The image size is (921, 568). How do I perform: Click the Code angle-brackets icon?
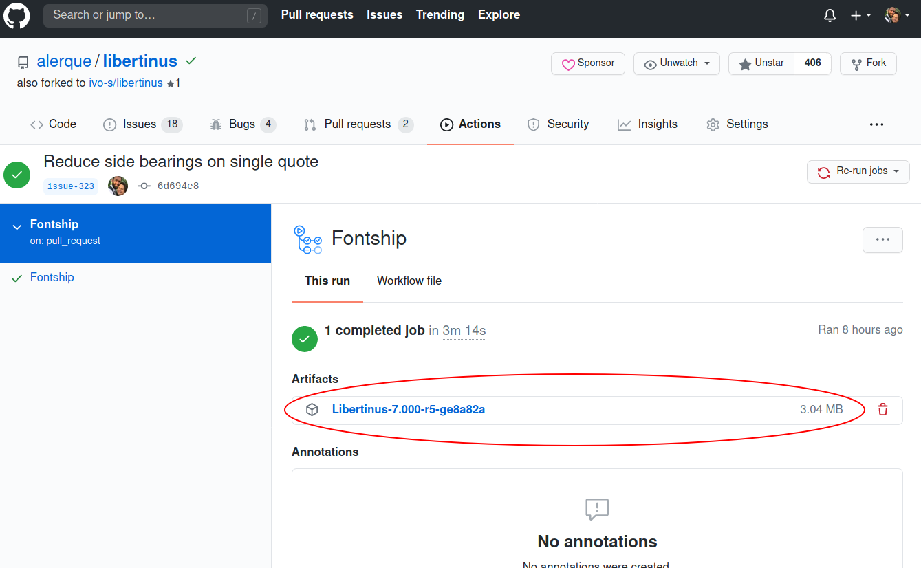pos(37,125)
